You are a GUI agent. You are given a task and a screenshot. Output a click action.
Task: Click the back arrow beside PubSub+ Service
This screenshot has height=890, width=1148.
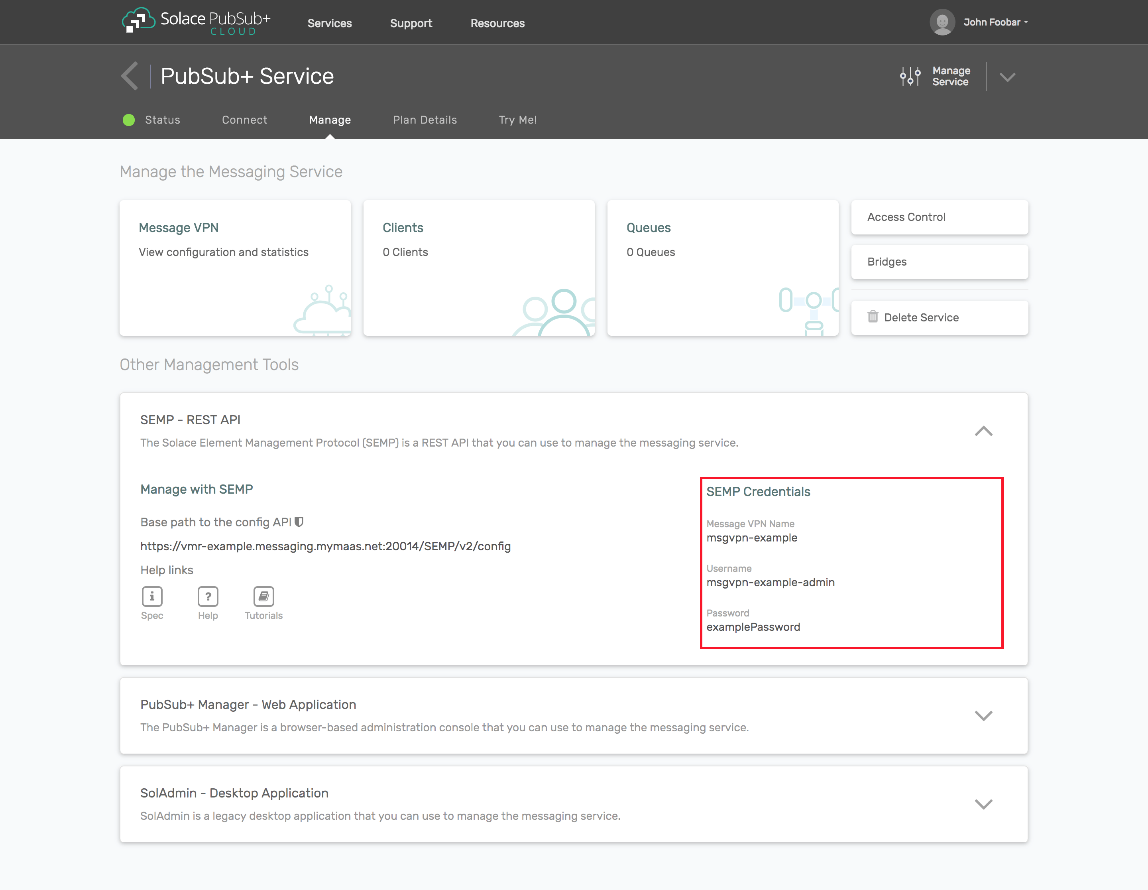coord(130,76)
